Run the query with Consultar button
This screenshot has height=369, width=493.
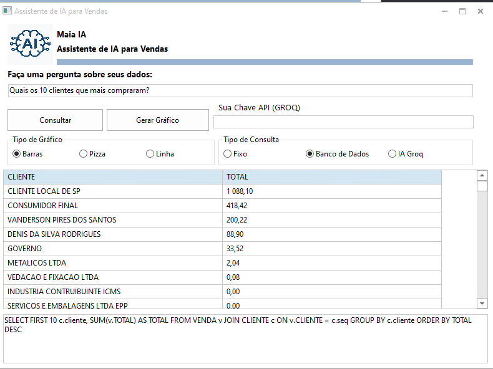tap(55, 120)
